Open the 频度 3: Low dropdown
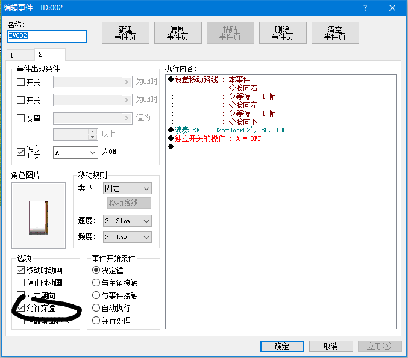The height and width of the screenshot is (358, 408). [127, 237]
